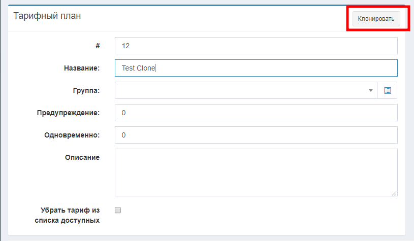The height and width of the screenshot is (241, 414).
Task: Open the group list icon button
Action: click(x=388, y=90)
